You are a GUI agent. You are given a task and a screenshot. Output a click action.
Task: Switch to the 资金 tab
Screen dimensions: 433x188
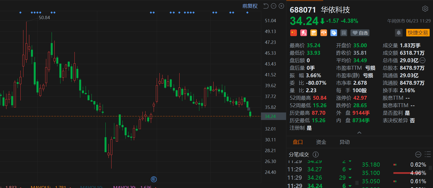coord(321,142)
